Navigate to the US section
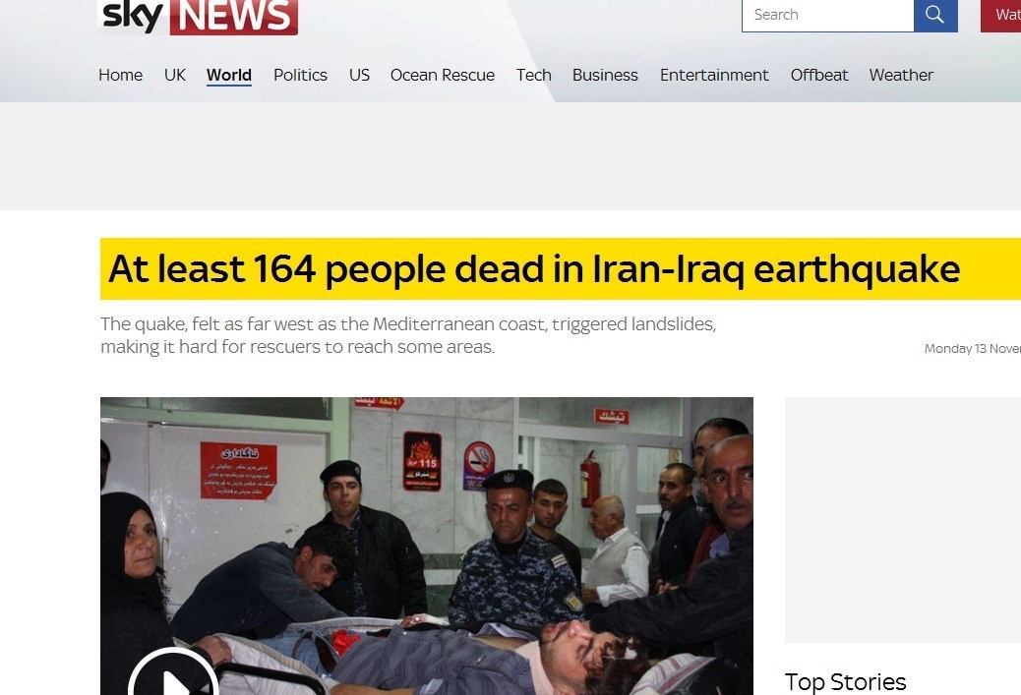 click(x=359, y=75)
